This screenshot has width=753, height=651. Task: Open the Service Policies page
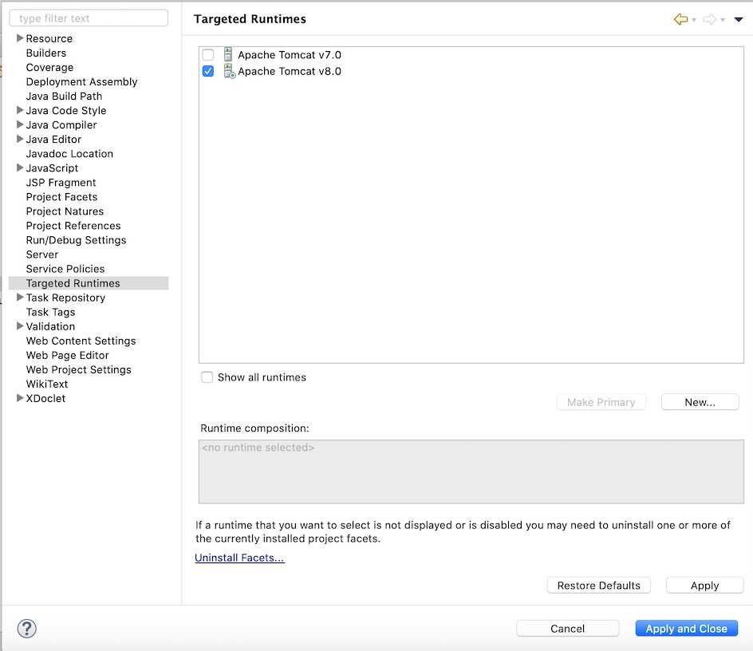[x=65, y=269]
